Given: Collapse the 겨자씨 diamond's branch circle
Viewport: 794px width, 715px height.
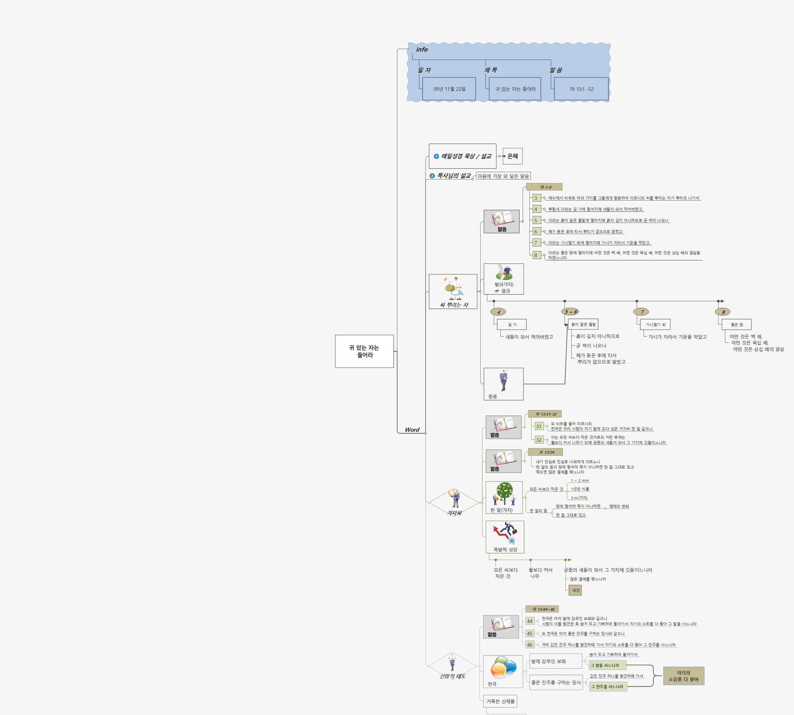Looking at the screenshot, I should click(483, 503).
